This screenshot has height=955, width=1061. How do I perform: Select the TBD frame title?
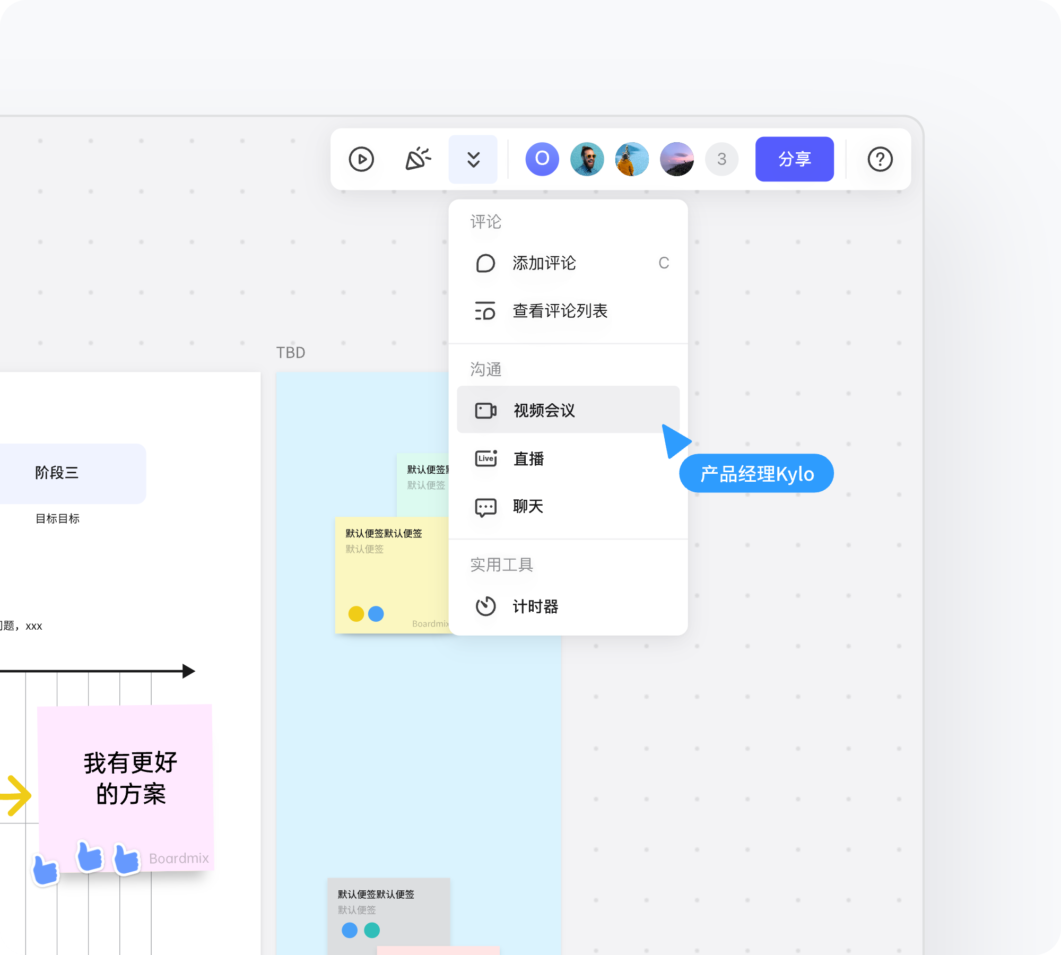tap(291, 353)
